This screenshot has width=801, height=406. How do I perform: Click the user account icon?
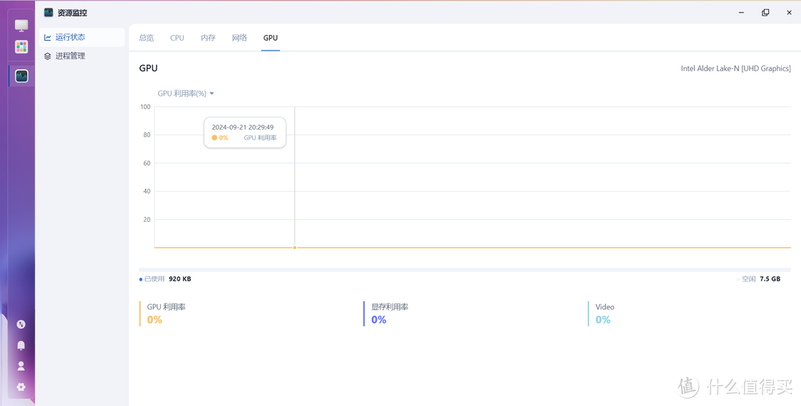click(x=21, y=366)
